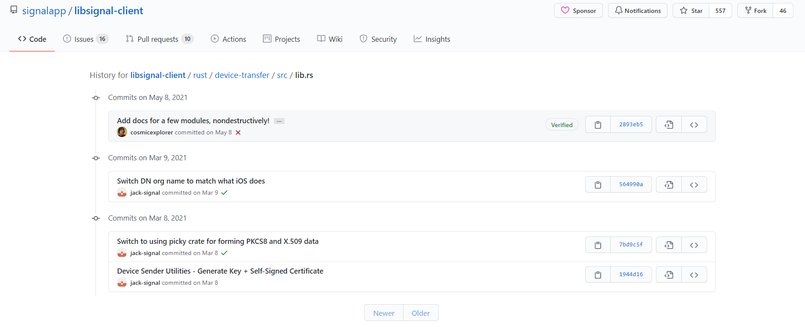
Task: Open the Wiki tab
Action: pos(330,39)
